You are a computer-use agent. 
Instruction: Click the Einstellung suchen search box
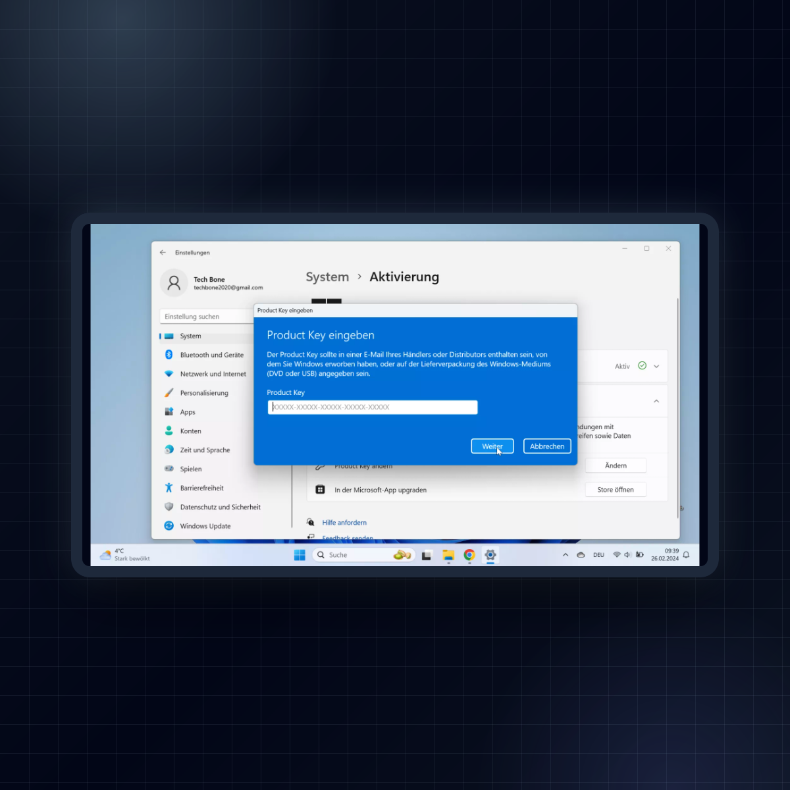[x=207, y=317]
